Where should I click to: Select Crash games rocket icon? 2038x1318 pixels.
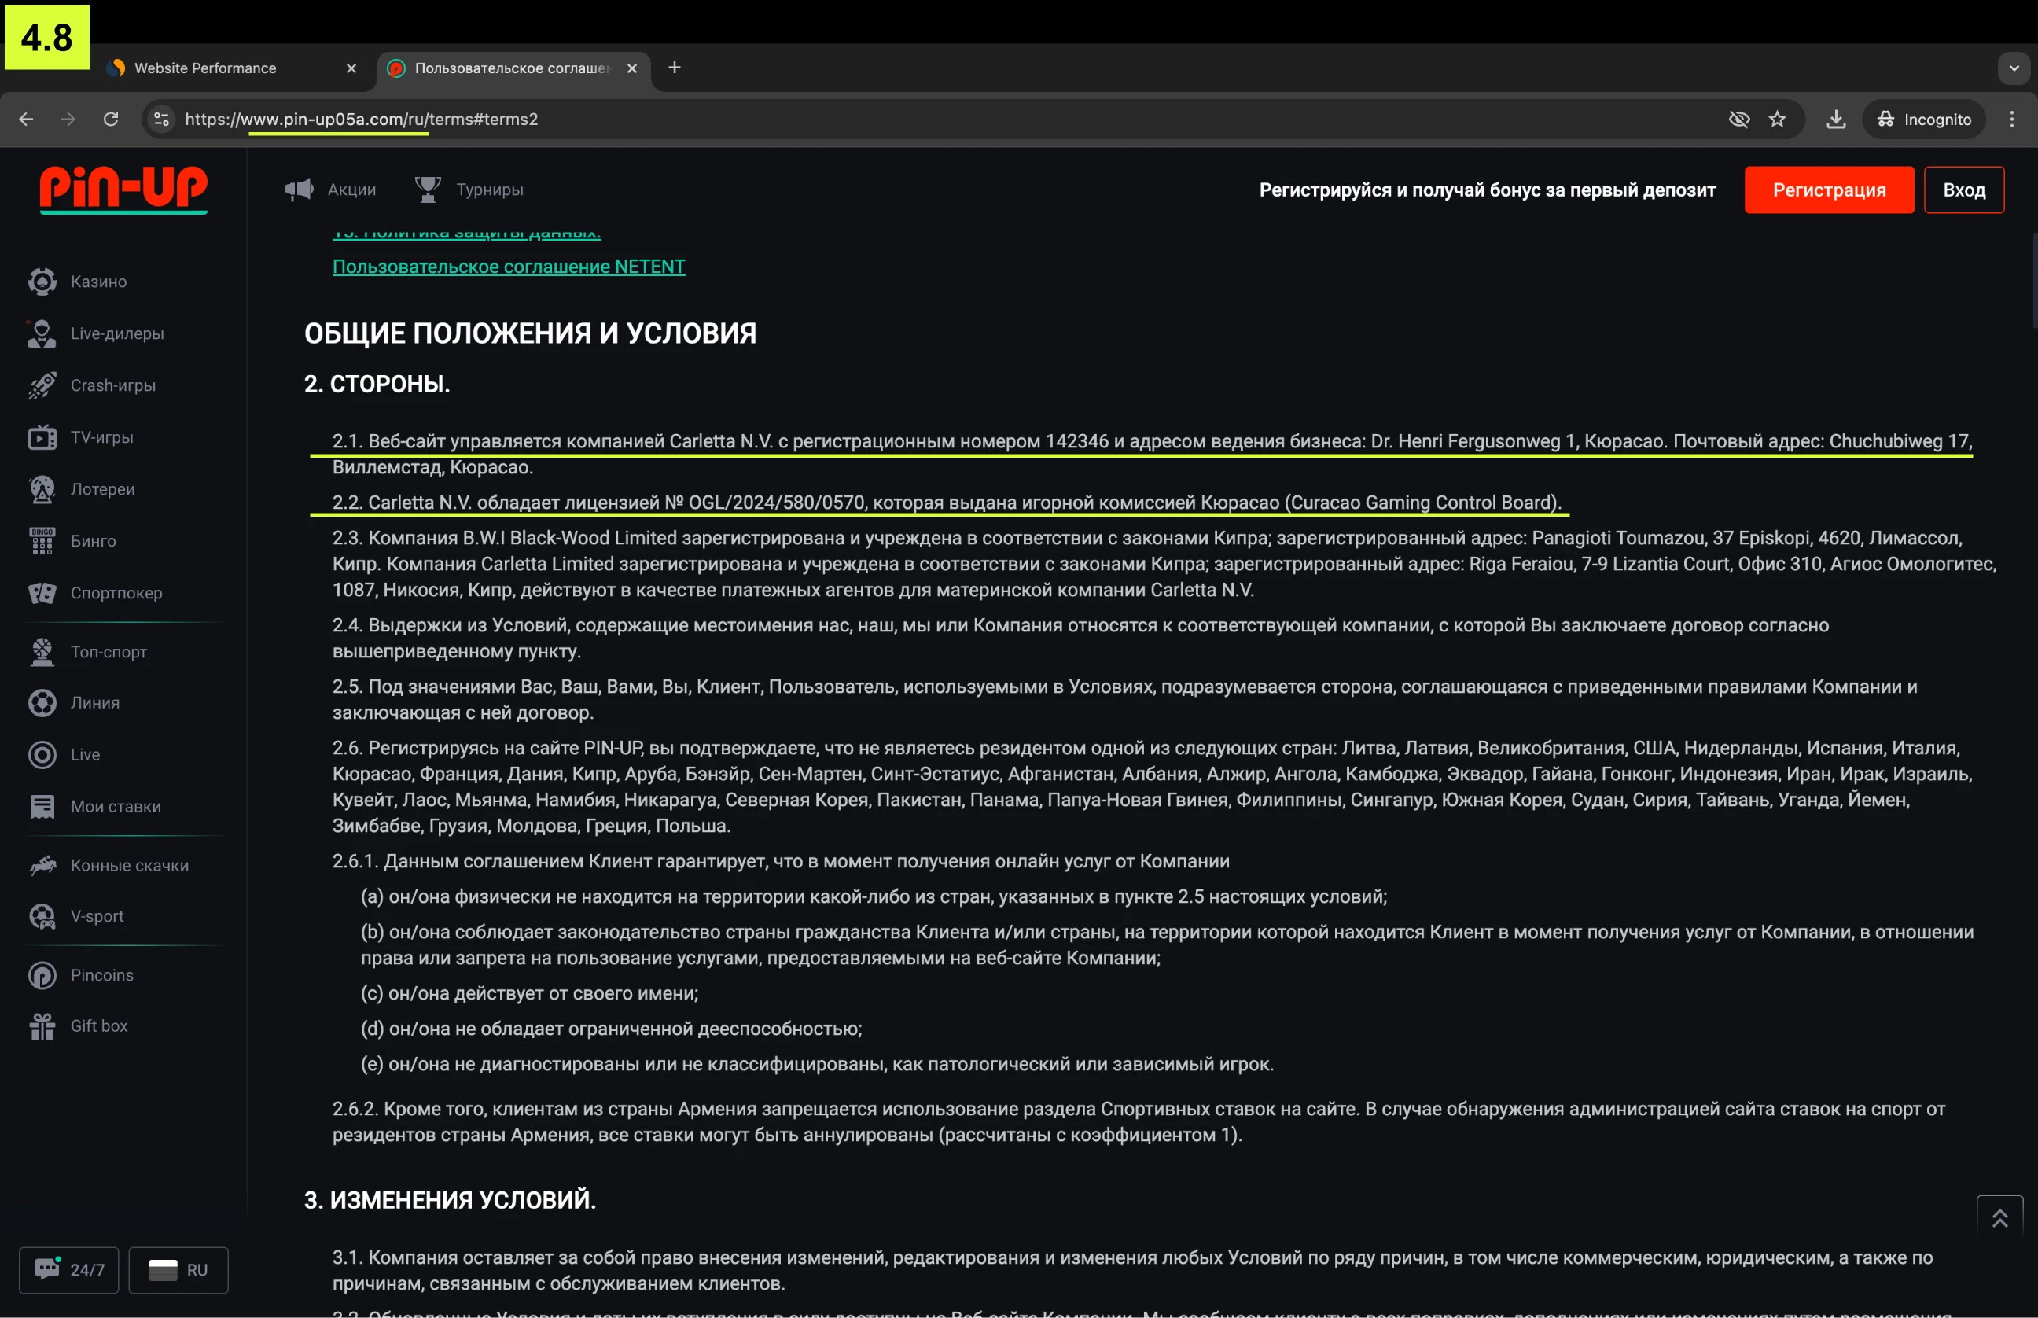pos(42,385)
